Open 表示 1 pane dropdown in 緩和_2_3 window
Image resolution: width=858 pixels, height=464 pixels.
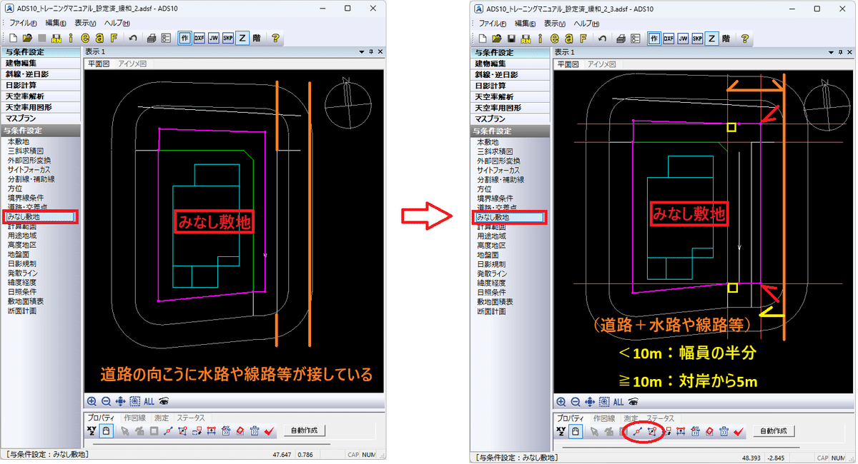832,52
